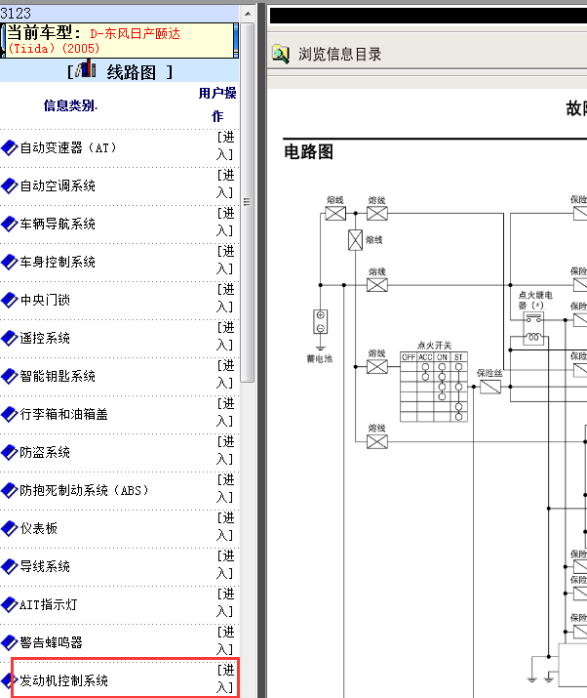The width and height of the screenshot is (587, 698).
Task: Click 进入 for 中央门锁
Action: point(225,299)
